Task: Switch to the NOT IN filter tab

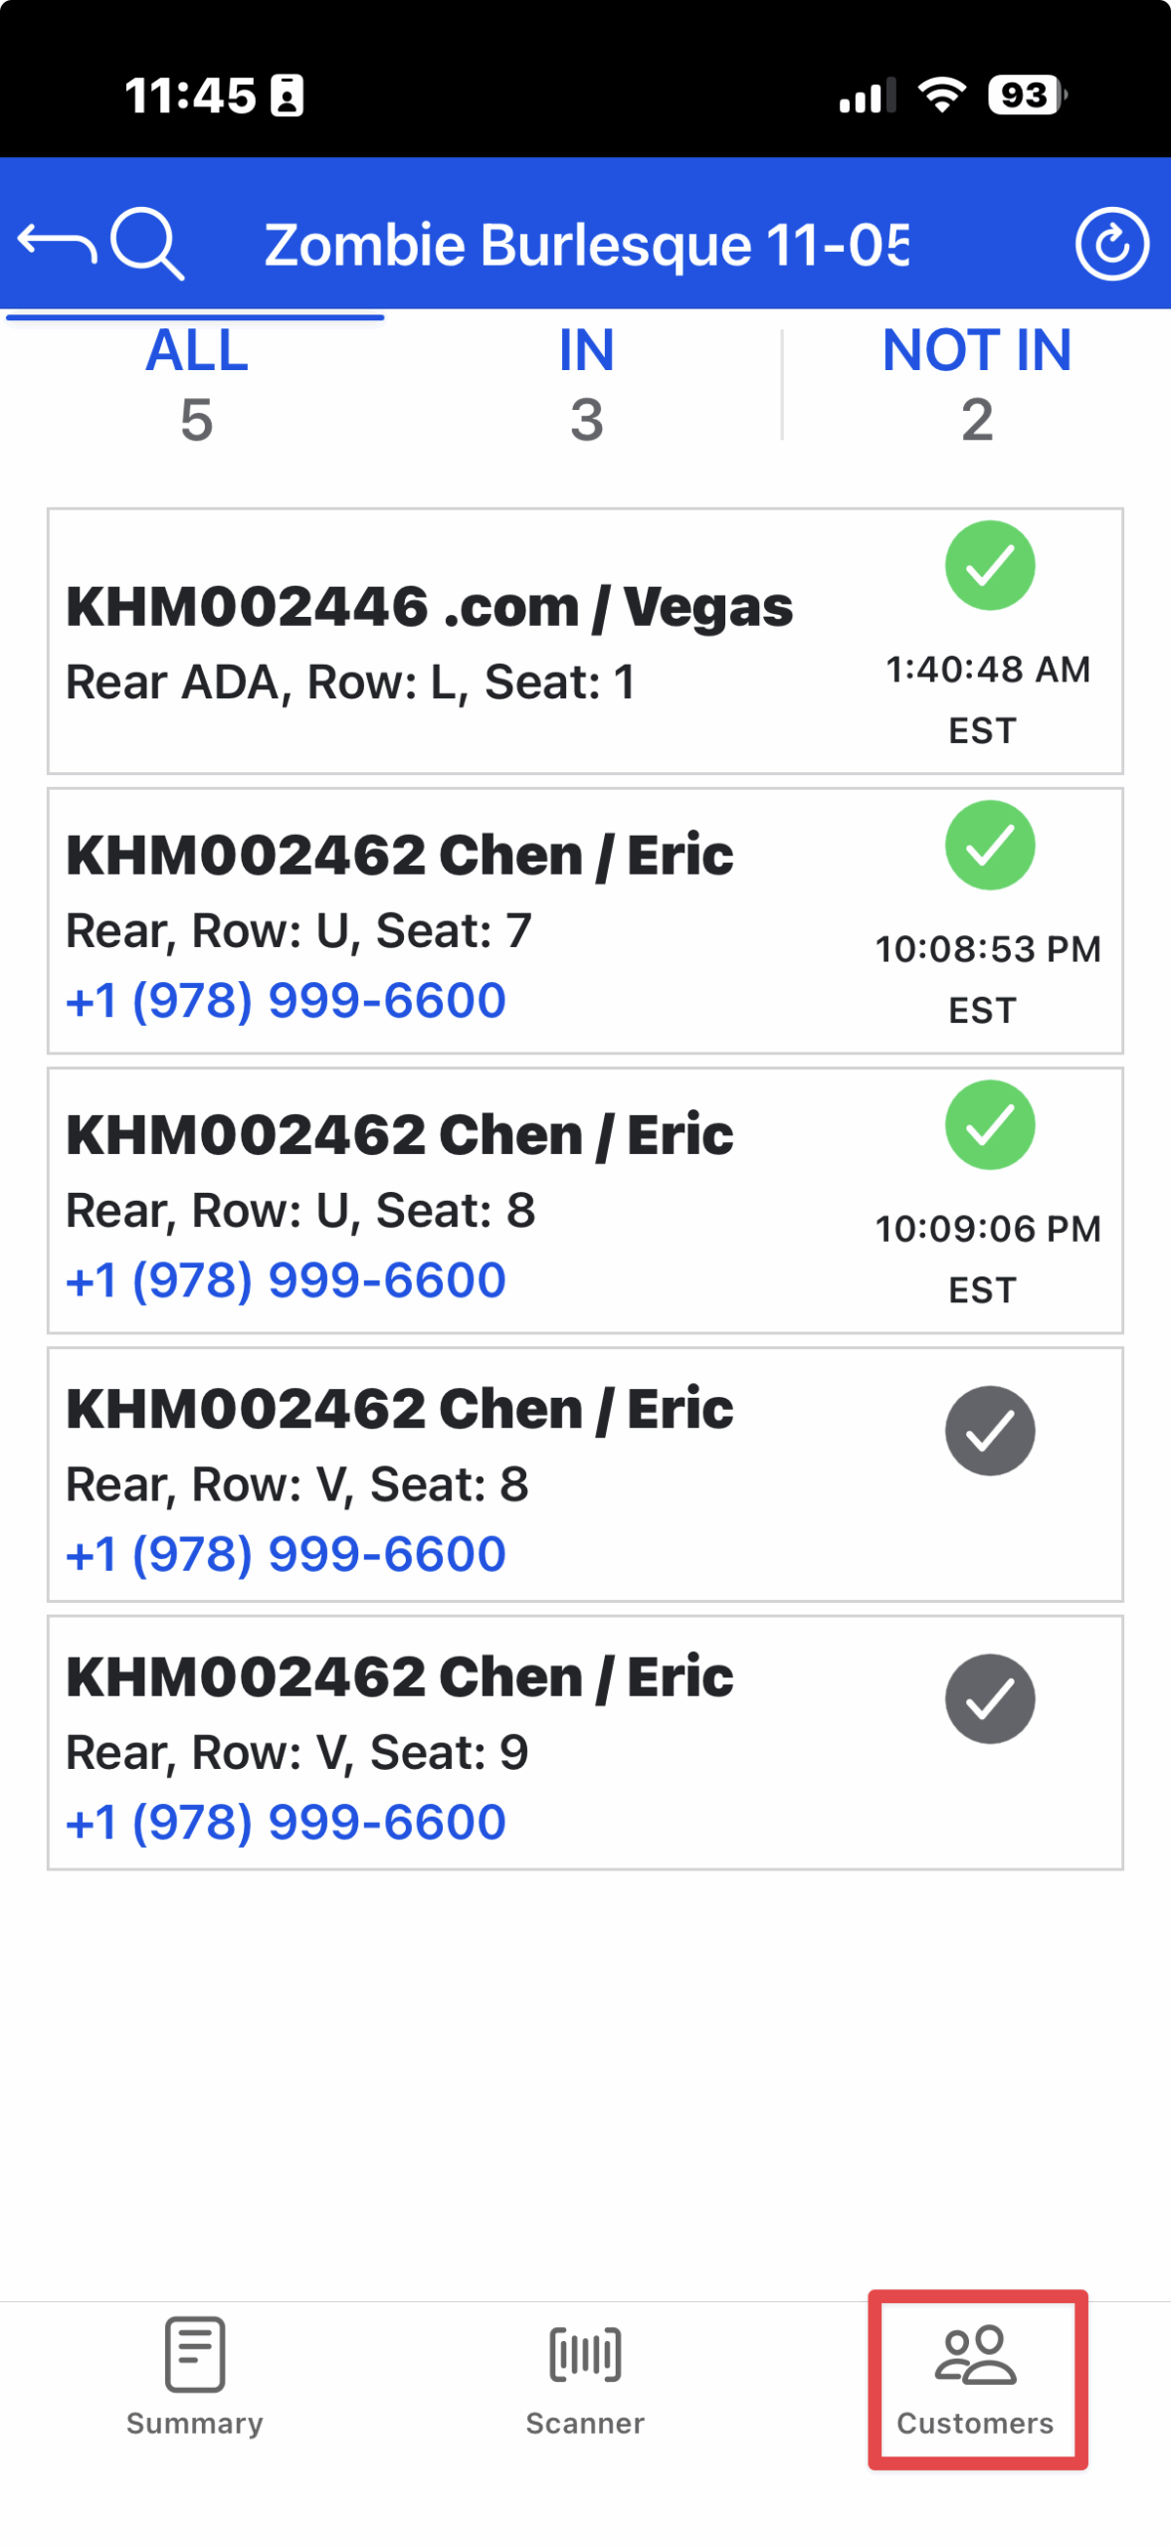Action: pos(976,383)
